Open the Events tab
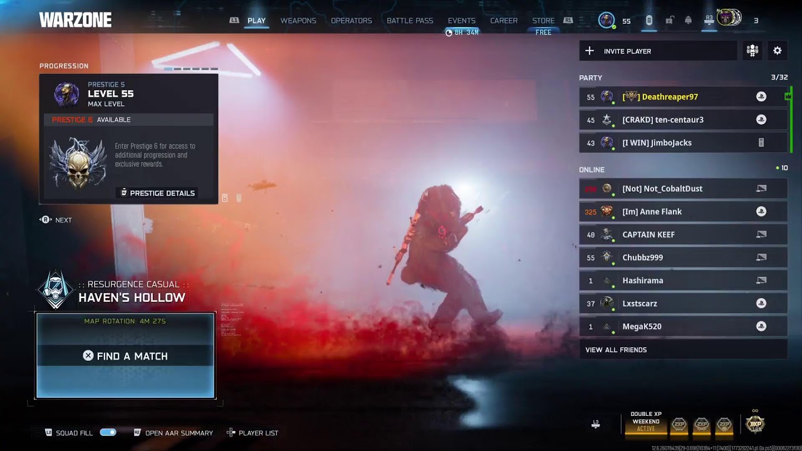 tap(462, 21)
